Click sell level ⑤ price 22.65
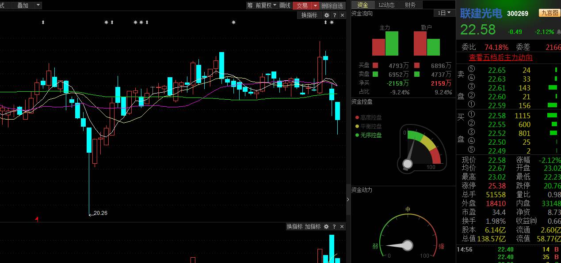This screenshot has height=263, width=561. [x=496, y=70]
